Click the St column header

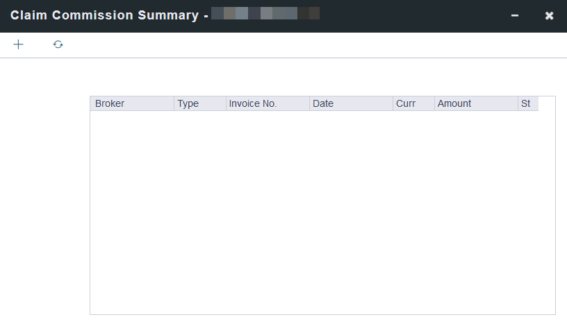(x=526, y=103)
